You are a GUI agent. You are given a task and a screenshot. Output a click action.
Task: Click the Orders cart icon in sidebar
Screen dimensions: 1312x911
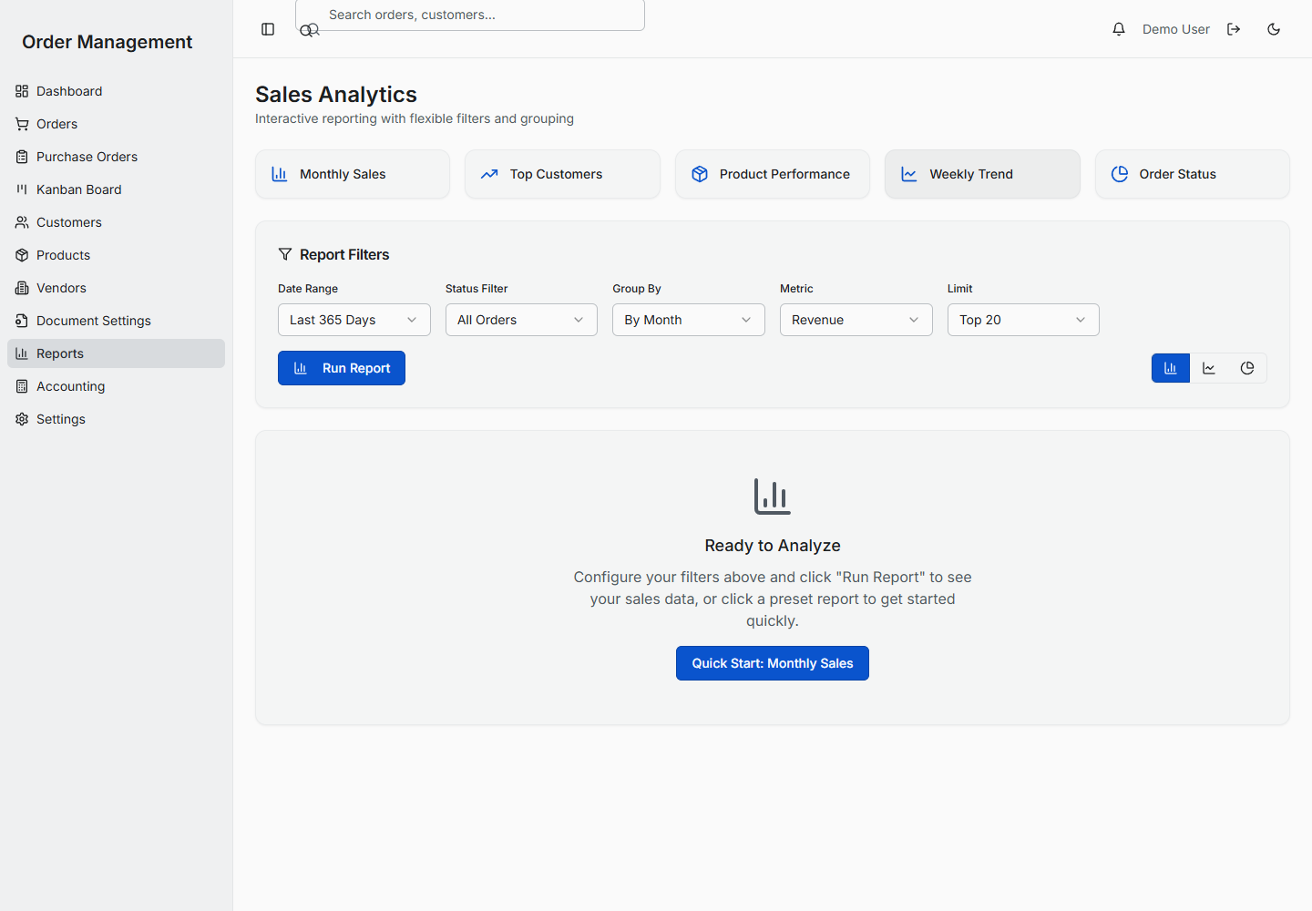tap(22, 124)
